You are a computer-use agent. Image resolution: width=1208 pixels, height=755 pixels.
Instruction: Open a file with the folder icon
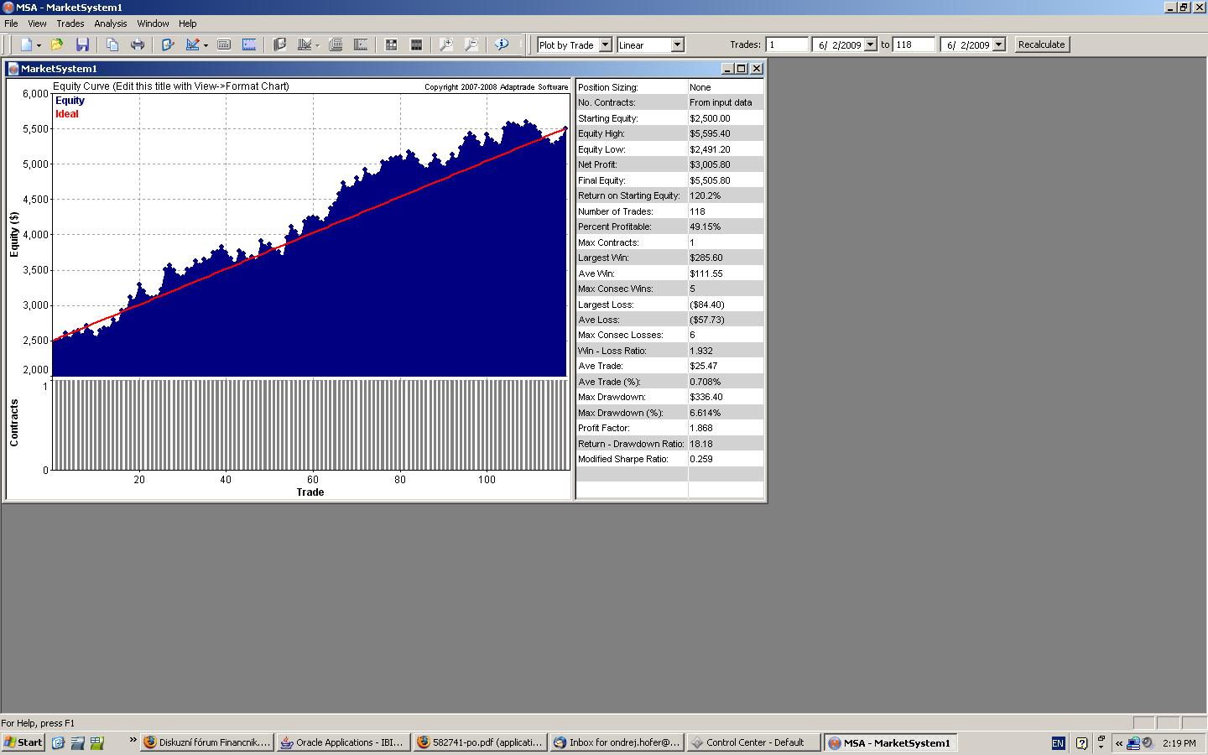[x=56, y=44]
